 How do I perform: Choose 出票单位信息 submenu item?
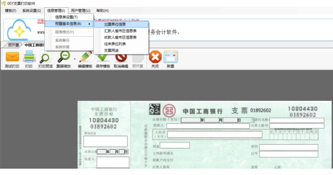coord(121,24)
